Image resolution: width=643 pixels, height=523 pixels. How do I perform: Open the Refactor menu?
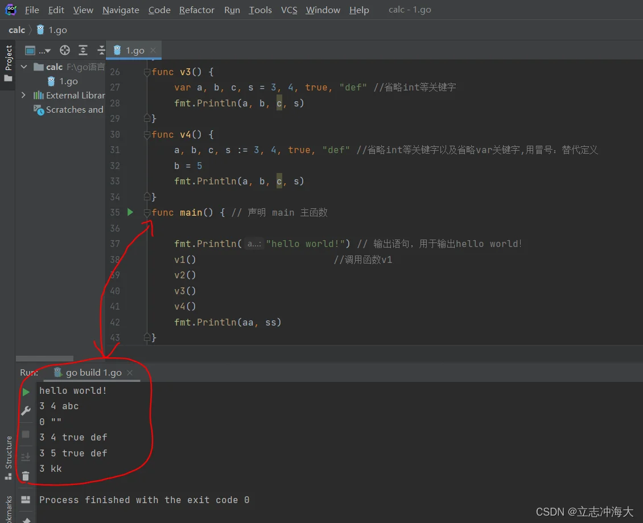197,10
